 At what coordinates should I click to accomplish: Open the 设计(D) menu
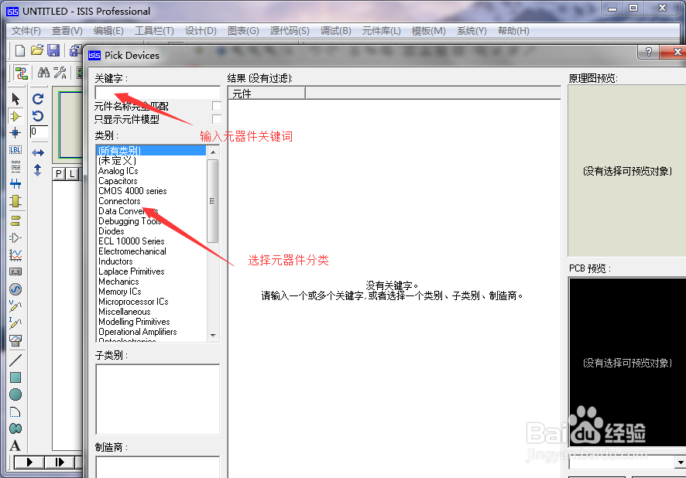point(201,31)
